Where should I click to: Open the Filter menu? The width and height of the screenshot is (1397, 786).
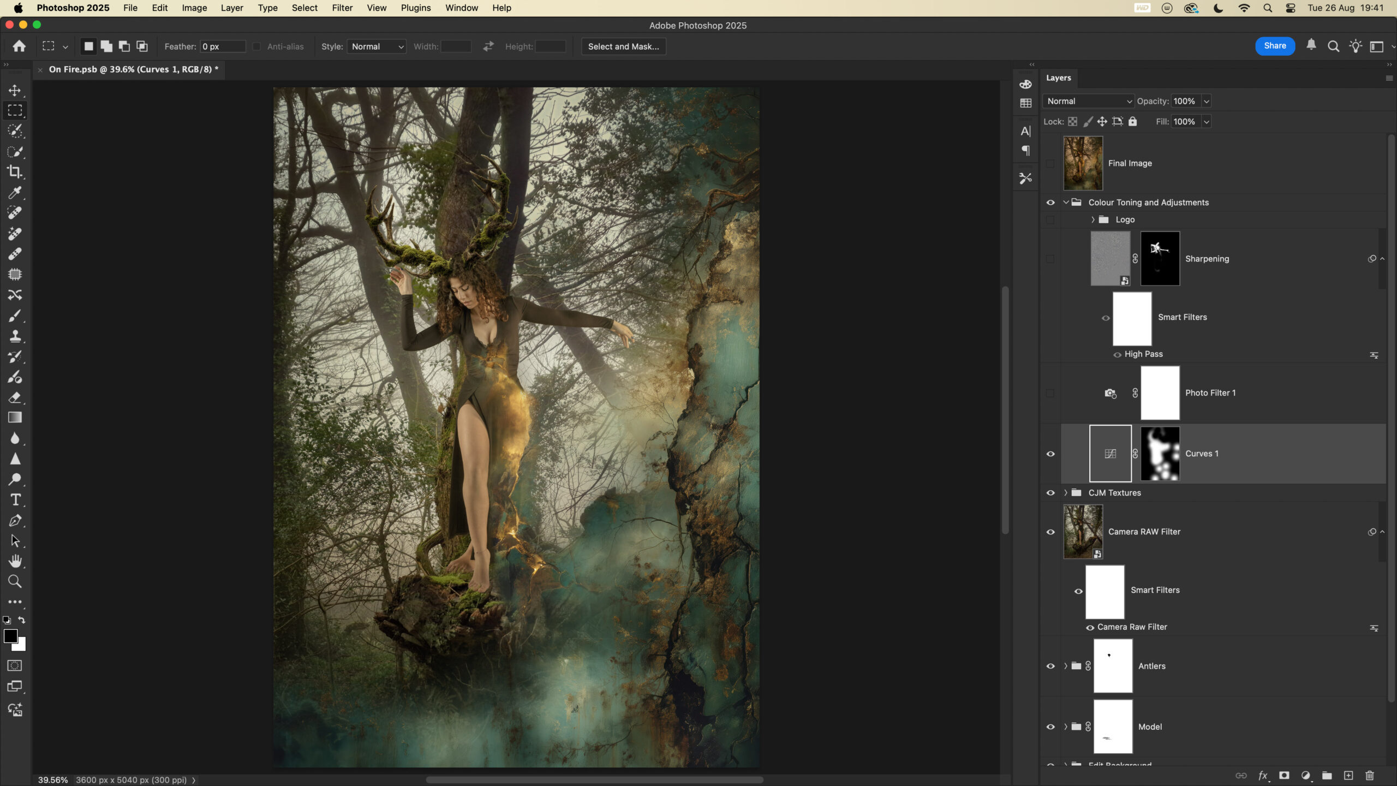[342, 8]
